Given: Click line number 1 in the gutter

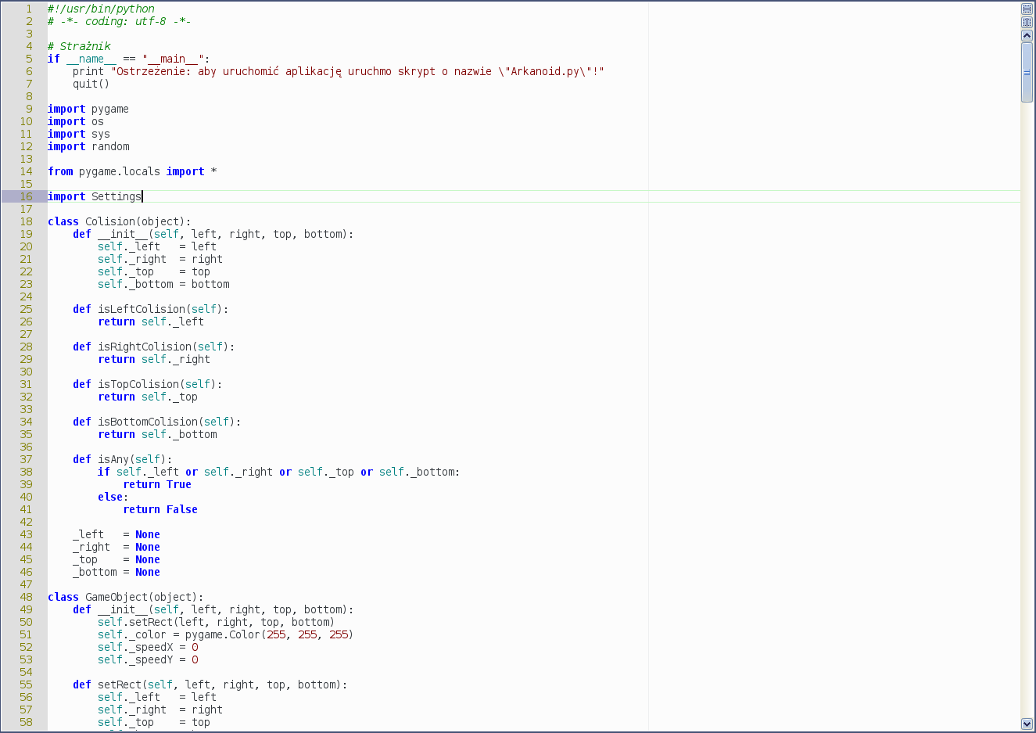Looking at the screenshot, I should (x=29, y=9).
